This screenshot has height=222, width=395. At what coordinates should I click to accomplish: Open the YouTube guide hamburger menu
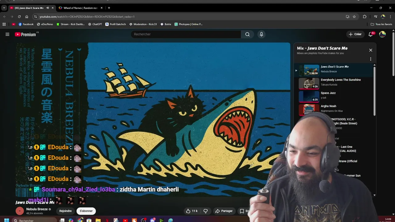[x=7, y=34]
